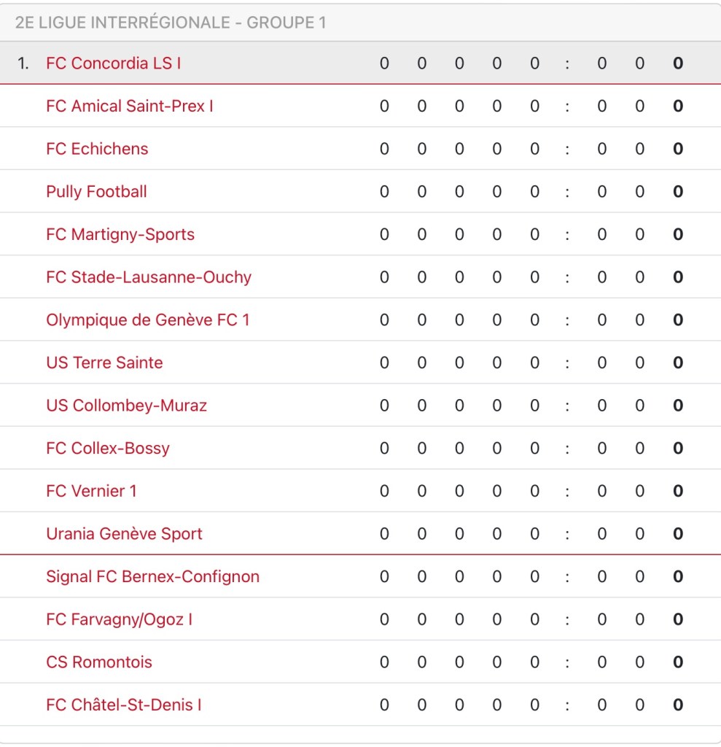Click bold points total for FC Concordia LS I

coord(678,63)
